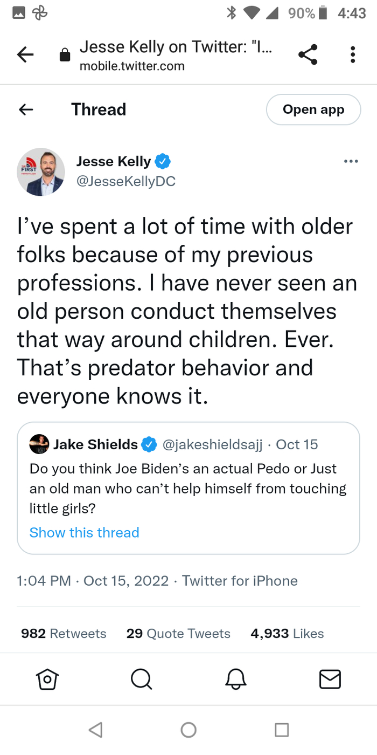
Task: Tap the Android recent apps square
Action: tap(282, 730)
